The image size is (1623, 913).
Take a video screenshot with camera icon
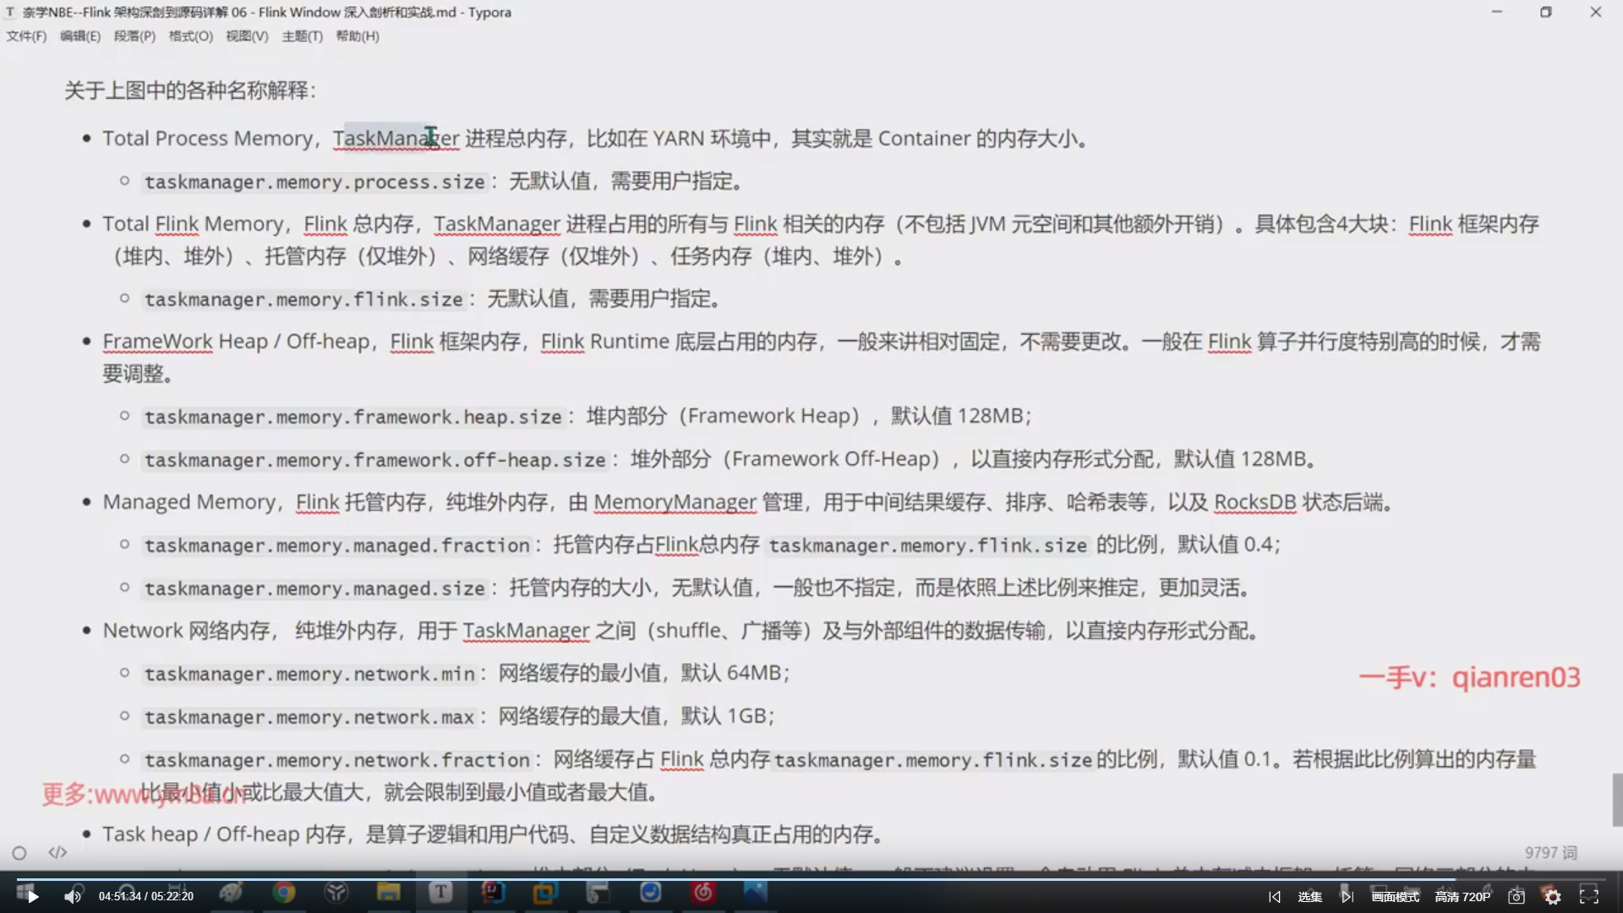1516,897
